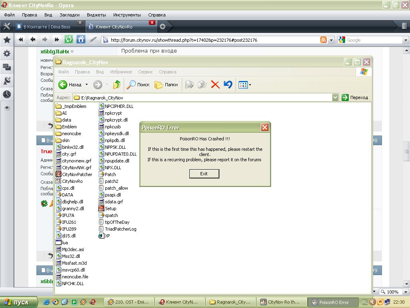410x308 pixels.
Task: Click Explorer Back (Назад) button
Action: click(70, 85)
